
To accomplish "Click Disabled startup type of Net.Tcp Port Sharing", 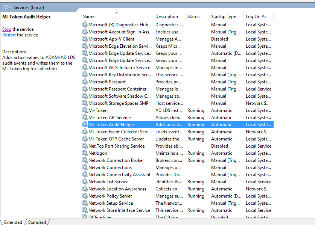I will coord(219,146).
